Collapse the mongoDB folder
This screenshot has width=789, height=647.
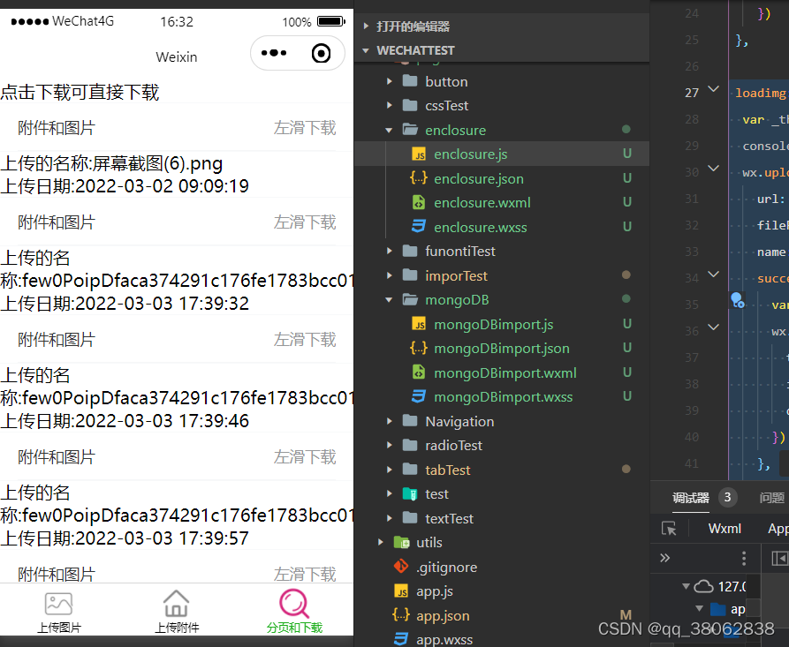389,299
